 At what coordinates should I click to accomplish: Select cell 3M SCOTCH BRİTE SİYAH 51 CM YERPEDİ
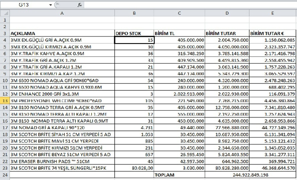62,135
